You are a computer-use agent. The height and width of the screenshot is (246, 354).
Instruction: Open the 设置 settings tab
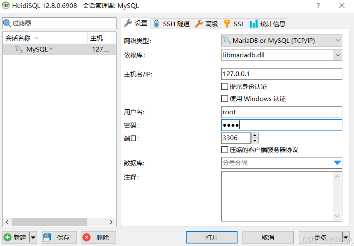coord(136,23)
